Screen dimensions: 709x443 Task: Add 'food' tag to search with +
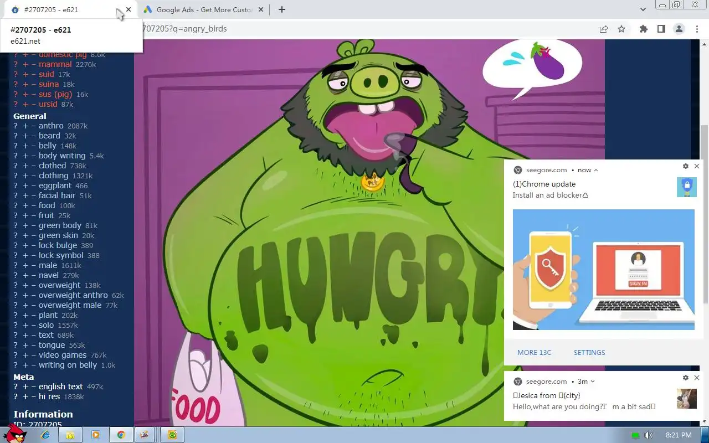pyautogui.click(x=25, y=205)
